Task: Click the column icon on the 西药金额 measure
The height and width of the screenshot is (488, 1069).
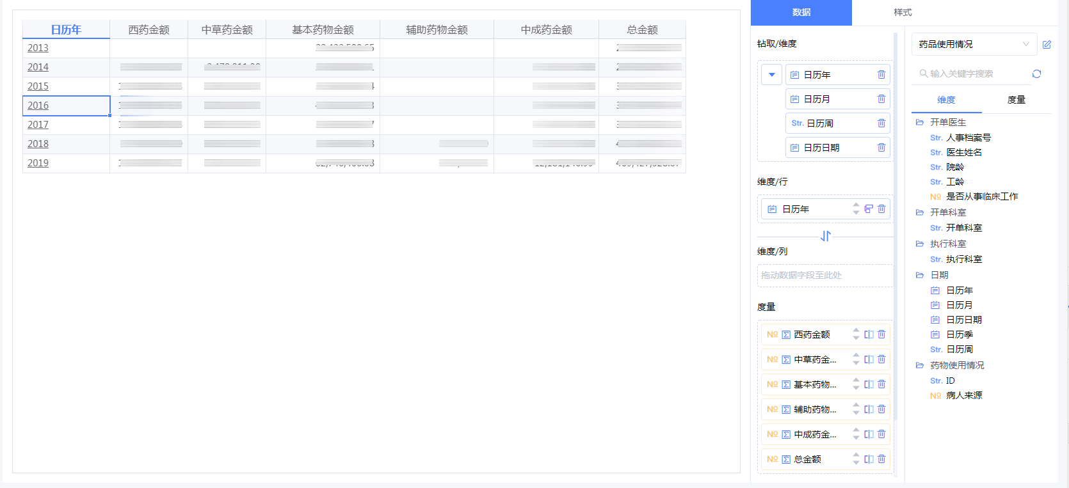Action: point(869,335)
